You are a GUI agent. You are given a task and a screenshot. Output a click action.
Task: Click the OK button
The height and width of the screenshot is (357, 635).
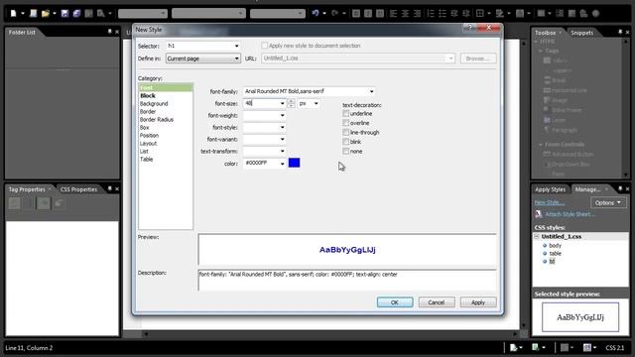[395, 302]
